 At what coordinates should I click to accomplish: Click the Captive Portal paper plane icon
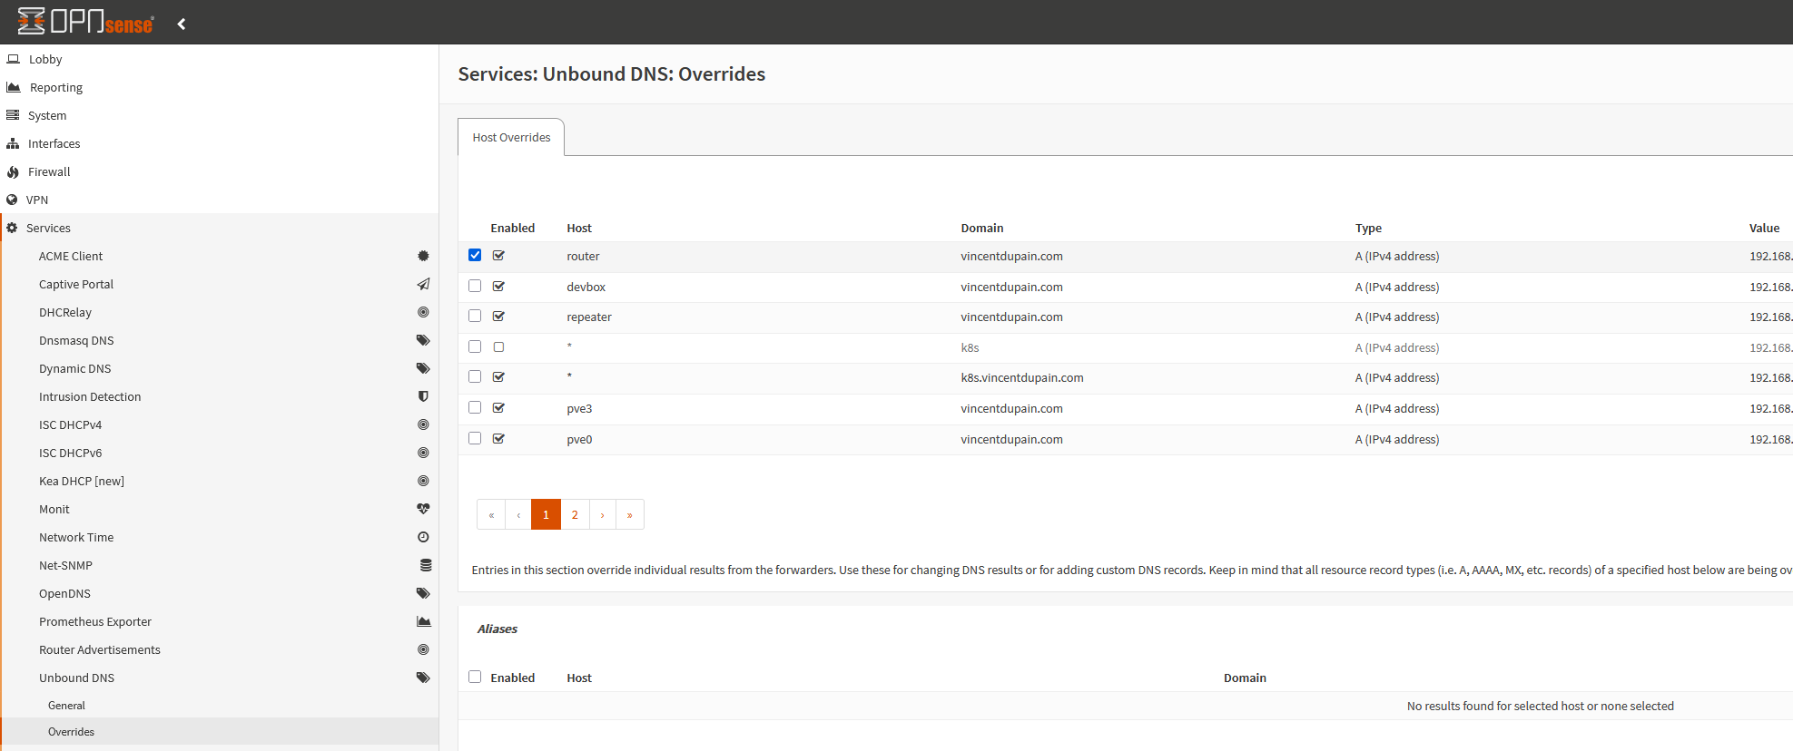423,285
